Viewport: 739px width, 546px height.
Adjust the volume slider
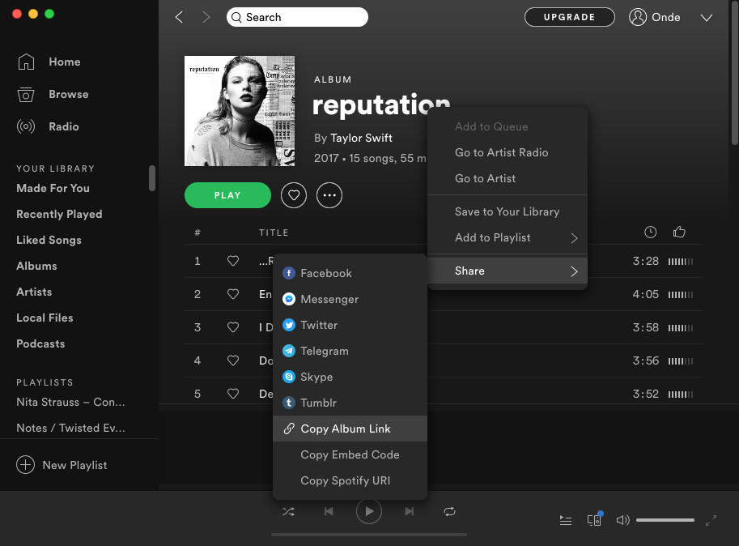(665, 520)
